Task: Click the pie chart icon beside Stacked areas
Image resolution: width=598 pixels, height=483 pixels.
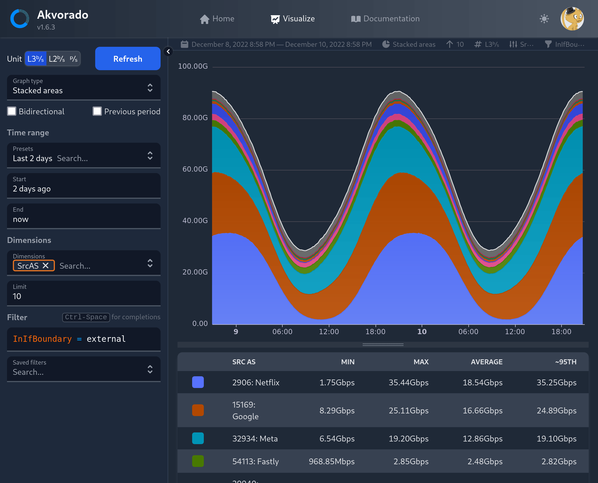Action: point(386,44)
